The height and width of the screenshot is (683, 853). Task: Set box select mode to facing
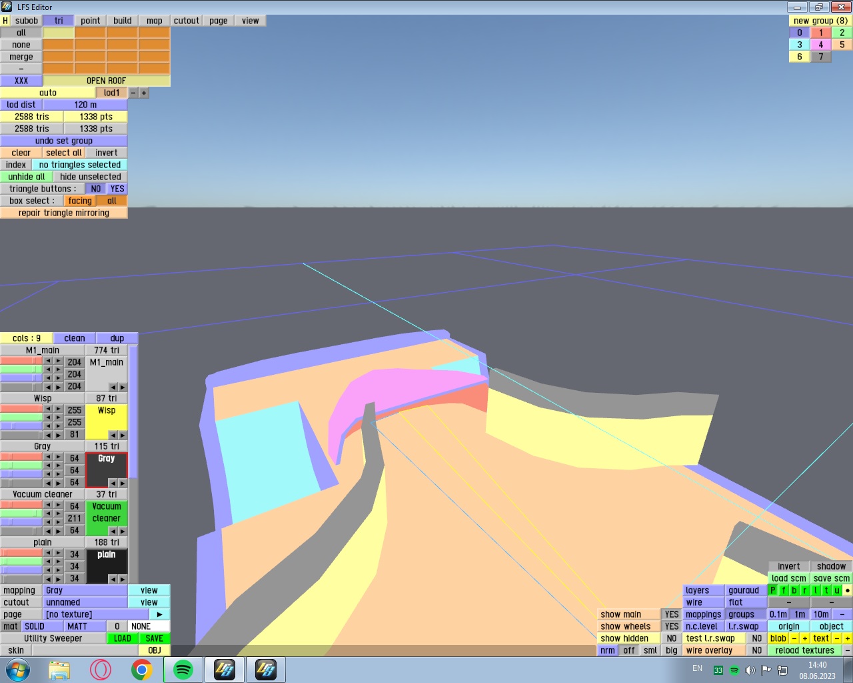click(80, 201)
